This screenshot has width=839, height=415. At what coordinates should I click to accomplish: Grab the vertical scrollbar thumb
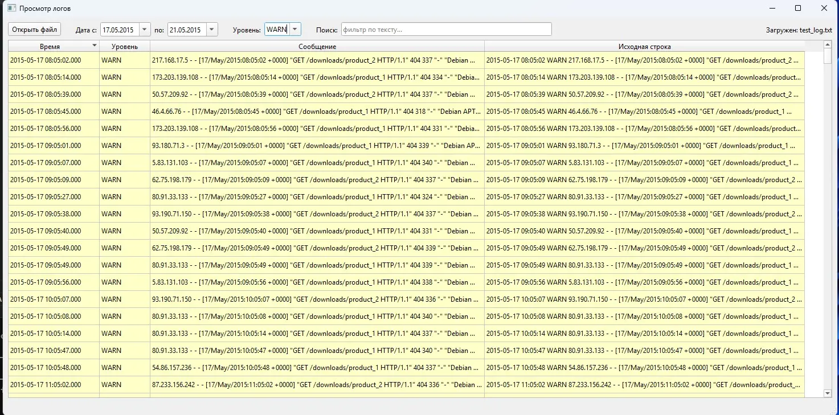828,56
